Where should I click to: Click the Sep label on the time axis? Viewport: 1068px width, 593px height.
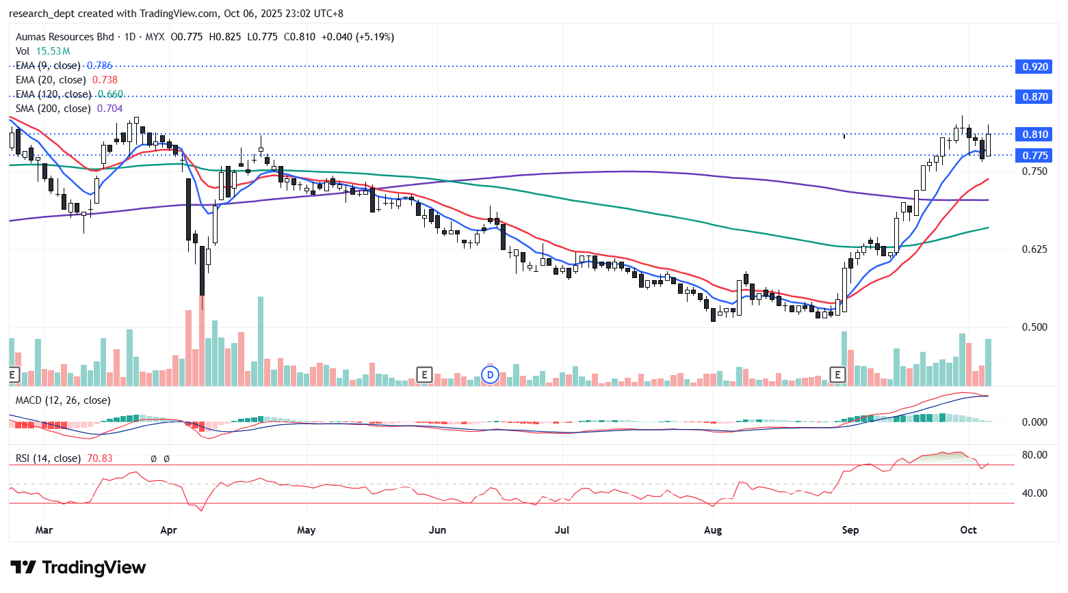click(850, 530)
